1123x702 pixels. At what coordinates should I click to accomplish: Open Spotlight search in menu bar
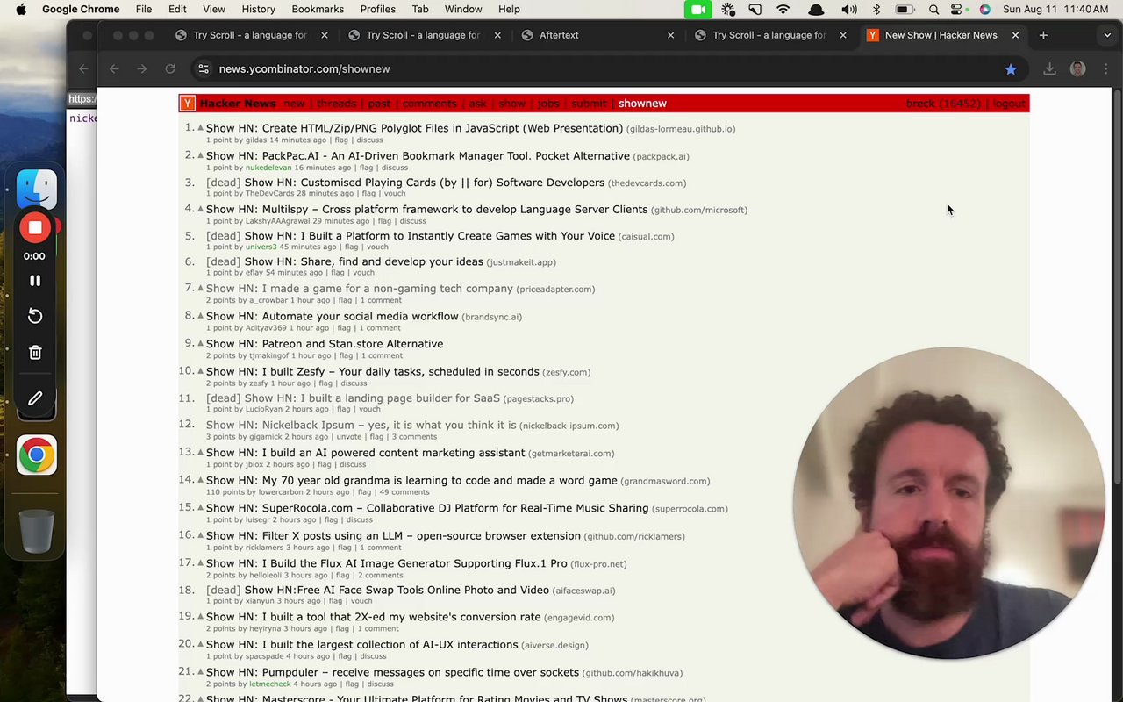(x=933, y=9)
